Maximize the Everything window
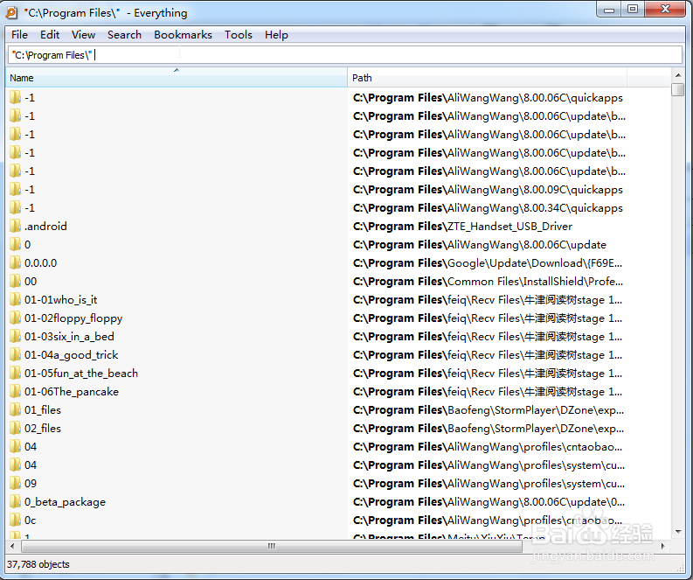 [x=633, y=10]
